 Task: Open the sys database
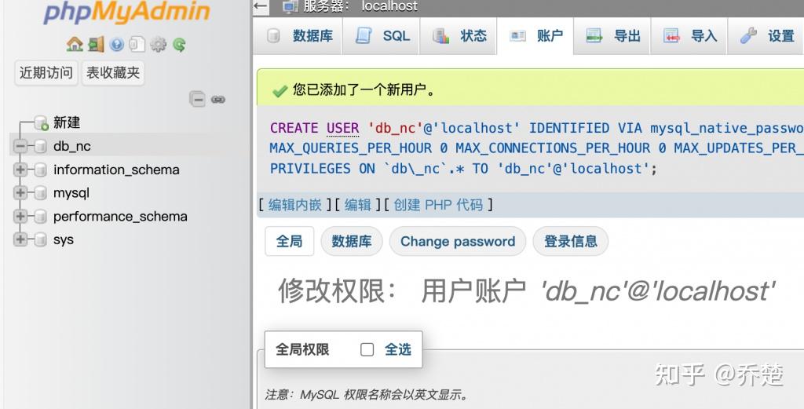pos(64,240)
